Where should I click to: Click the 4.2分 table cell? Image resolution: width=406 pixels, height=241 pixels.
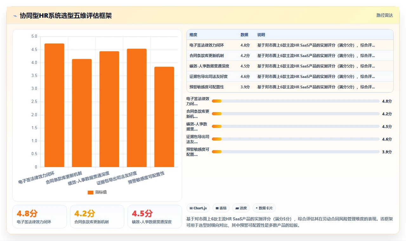tap(245, 56)
